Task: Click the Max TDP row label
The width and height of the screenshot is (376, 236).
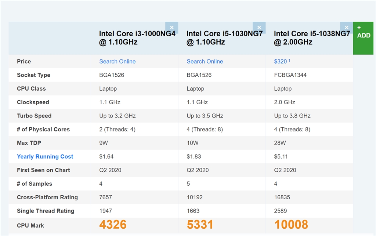Action: (29, 143)
